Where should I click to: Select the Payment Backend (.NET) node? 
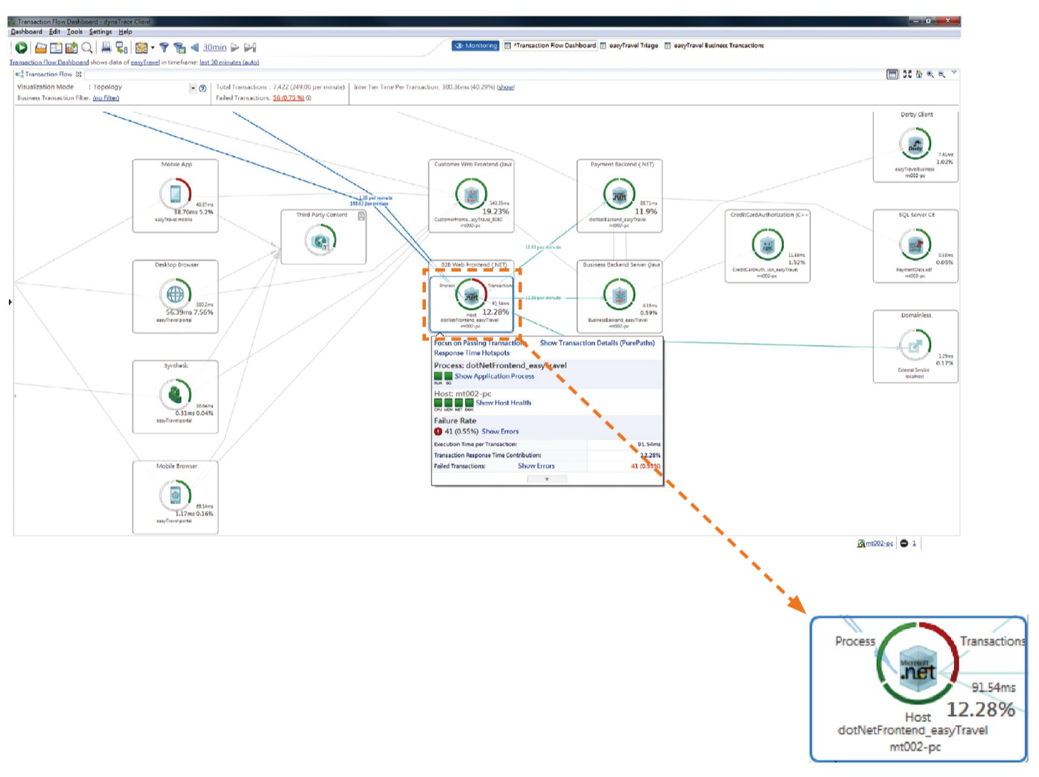[620, 196]
